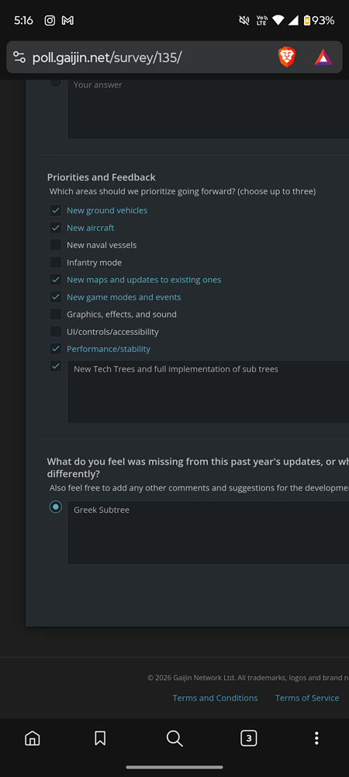The height and width of the screenshot is (777, 349).
Task: Enable the Infantry mode checkbox
Action: click(x=56, y=262)
